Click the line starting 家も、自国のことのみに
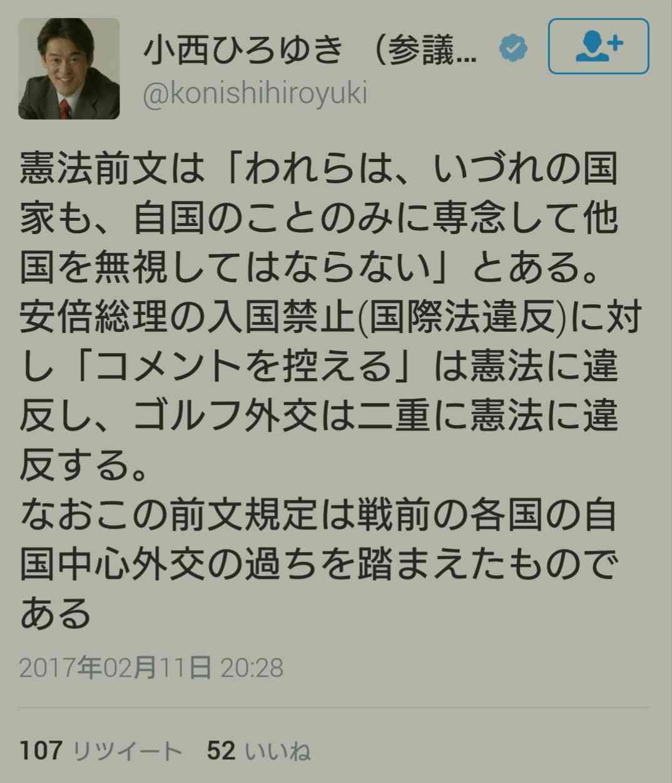Screen dimensions: 672x783 (319, 220)
